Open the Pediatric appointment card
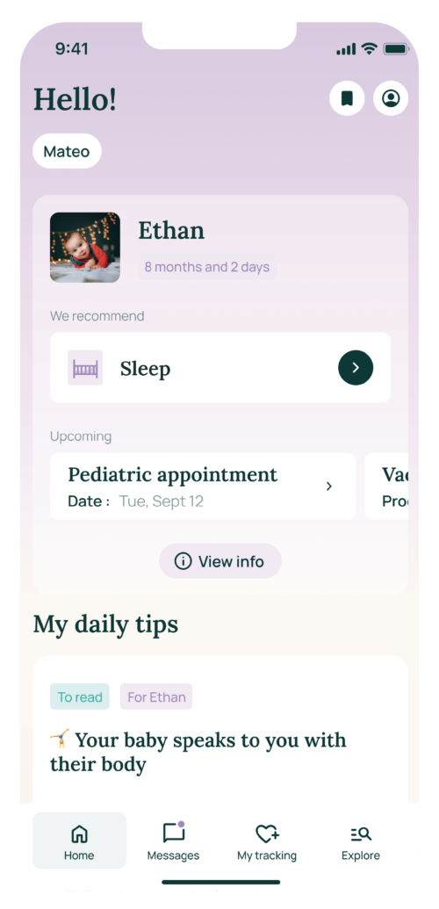 (x=203, y=487)
